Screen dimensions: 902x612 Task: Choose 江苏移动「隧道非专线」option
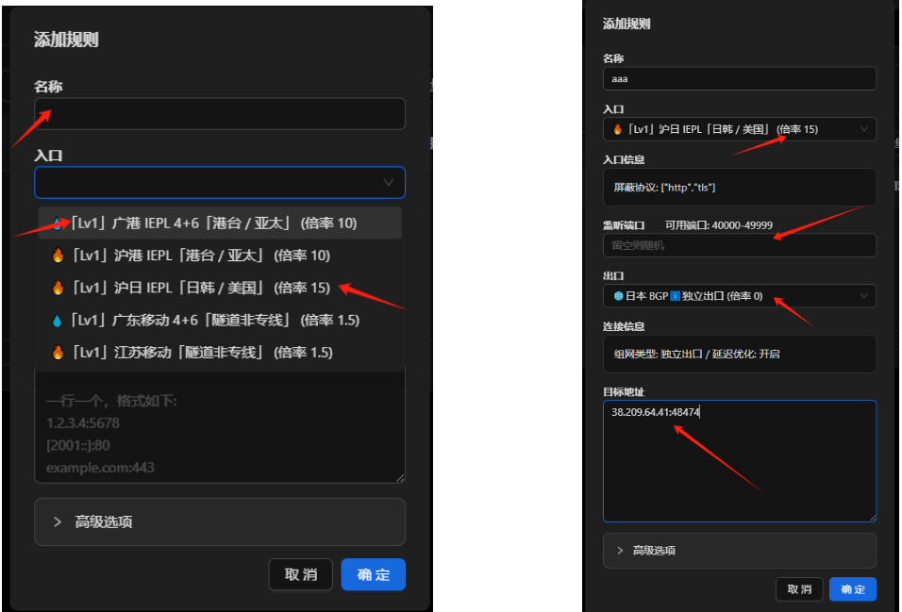(202, 352)
